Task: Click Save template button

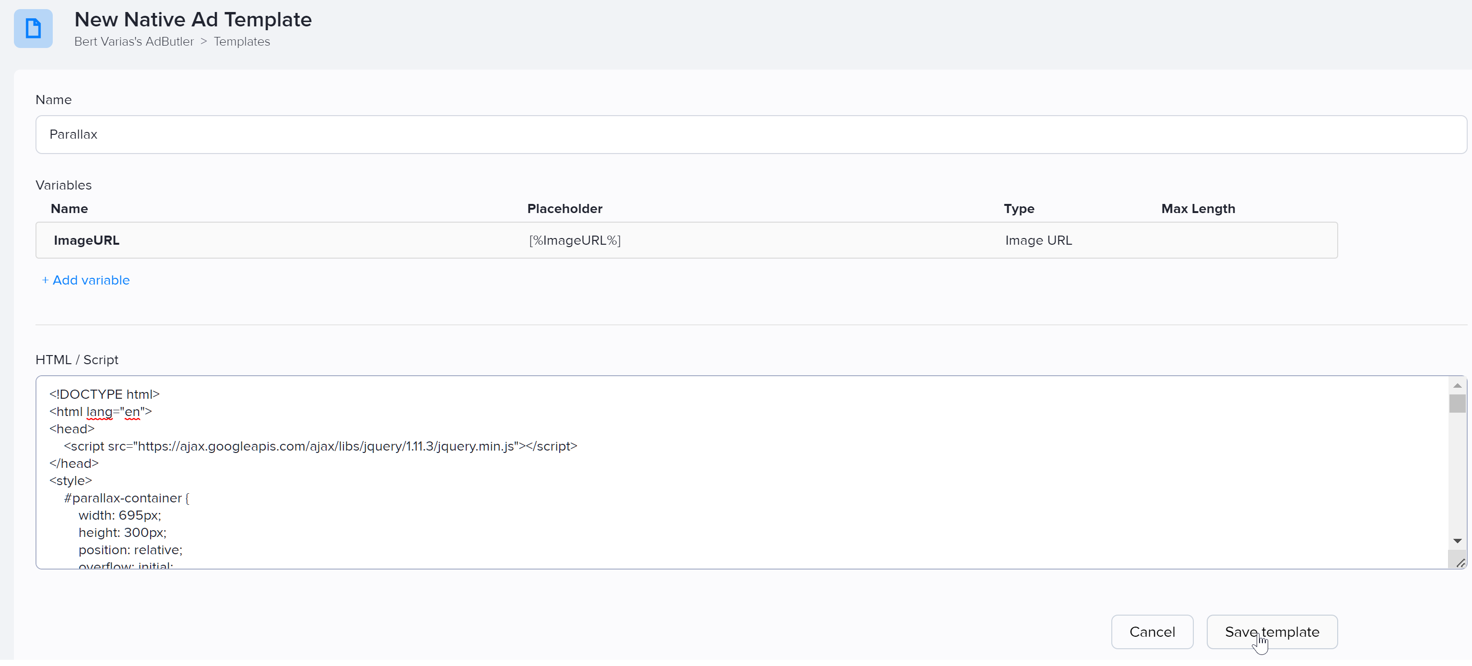Action: pyautogui.click(x=1272, y=632)
